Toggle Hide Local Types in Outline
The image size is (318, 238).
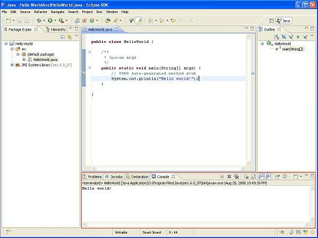[x=305, y=37]
